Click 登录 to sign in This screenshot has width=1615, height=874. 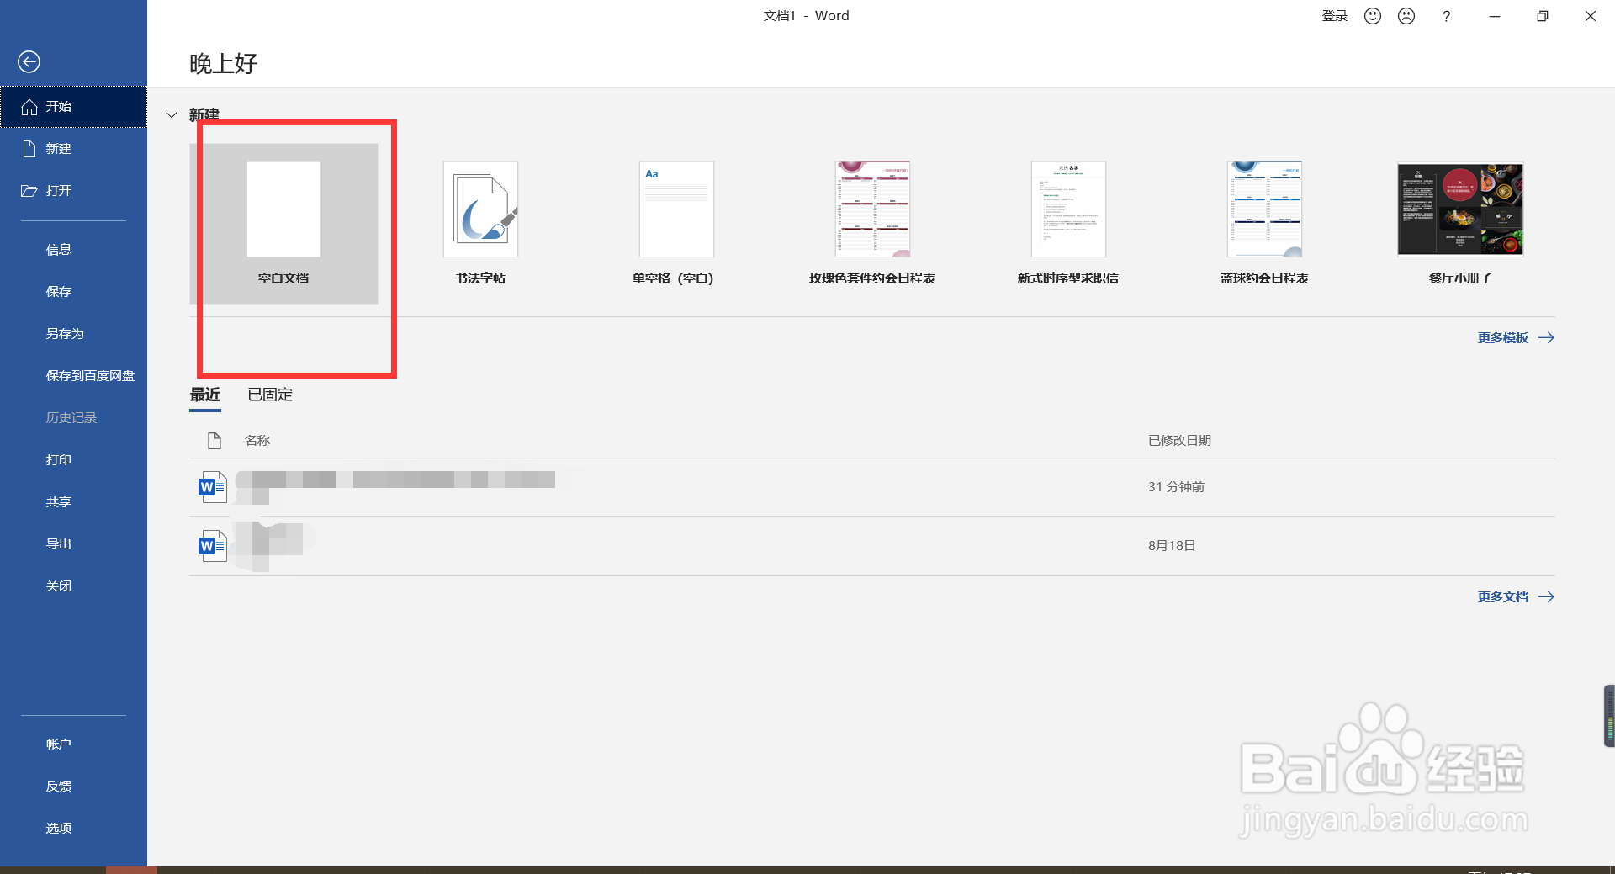pyautogui.click(x=1335, y=16)
